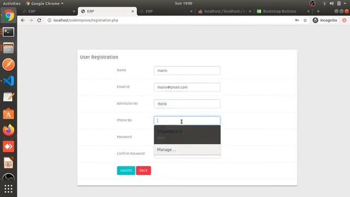Focus the Phone No input field
The height and width of the screenshot is (197, 350).
187,120
